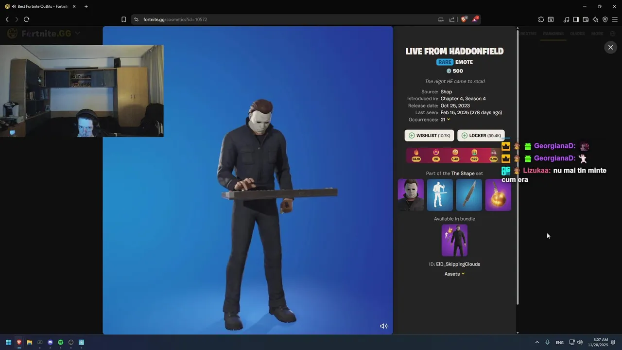Open the volume tray control

[x=580, y=342]
